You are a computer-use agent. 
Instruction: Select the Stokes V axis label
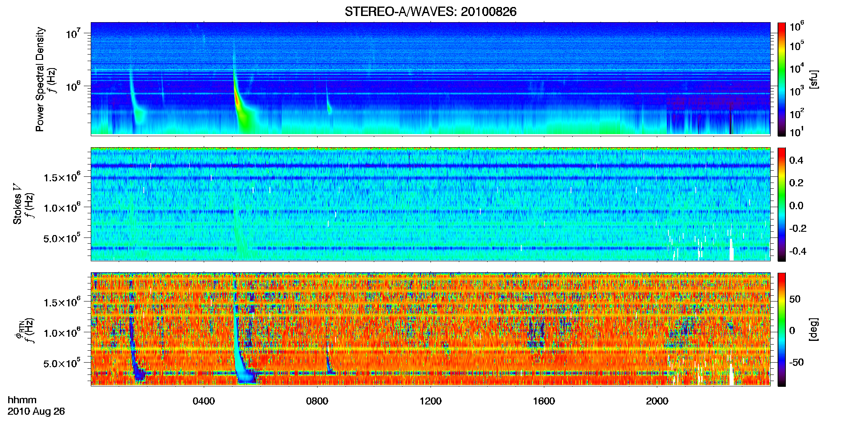(17, 204)
